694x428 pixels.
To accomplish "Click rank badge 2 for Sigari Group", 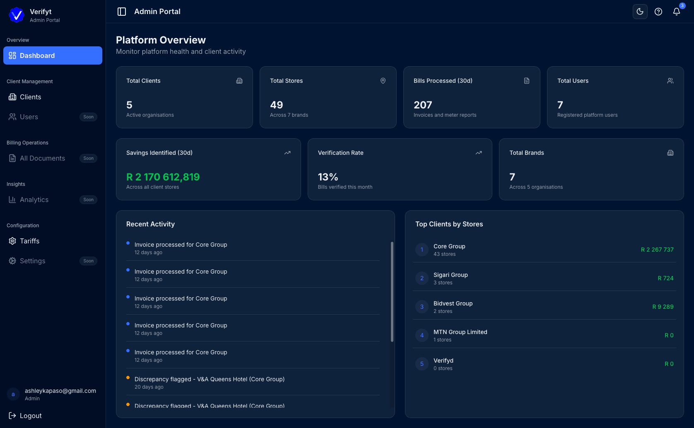I will tap(422, 278).
